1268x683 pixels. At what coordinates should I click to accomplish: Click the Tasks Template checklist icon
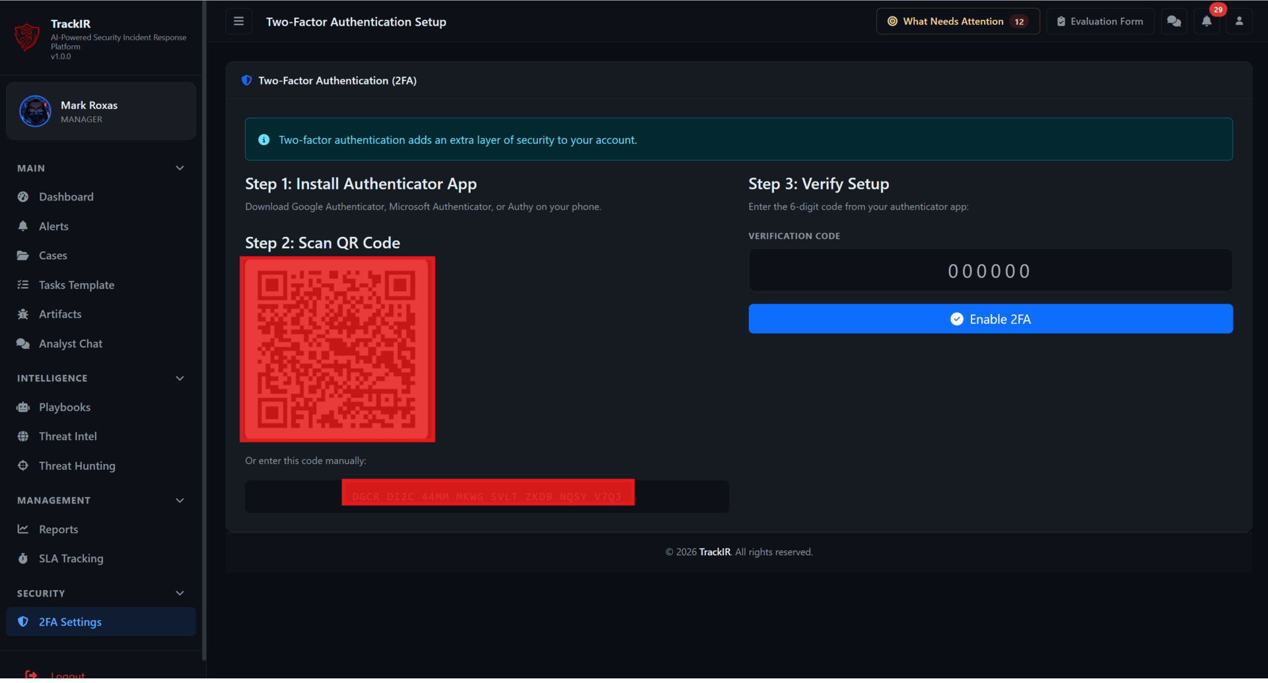(x=23, y=285)
